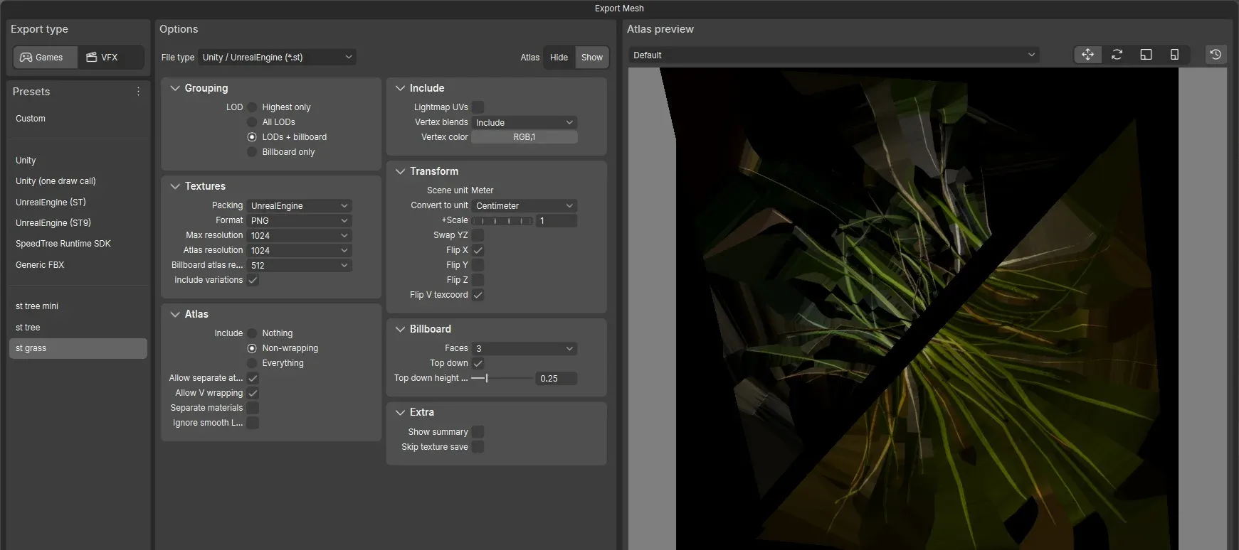Screen dimensions: 1239x550
Task: Open the Presets three-dot options menu
Action: pos(138,92)
